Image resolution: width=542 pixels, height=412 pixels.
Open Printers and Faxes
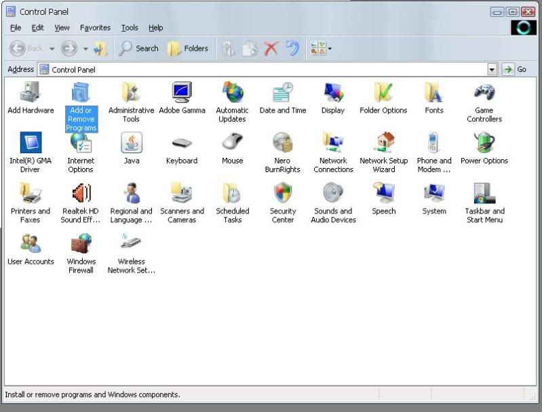31,194
